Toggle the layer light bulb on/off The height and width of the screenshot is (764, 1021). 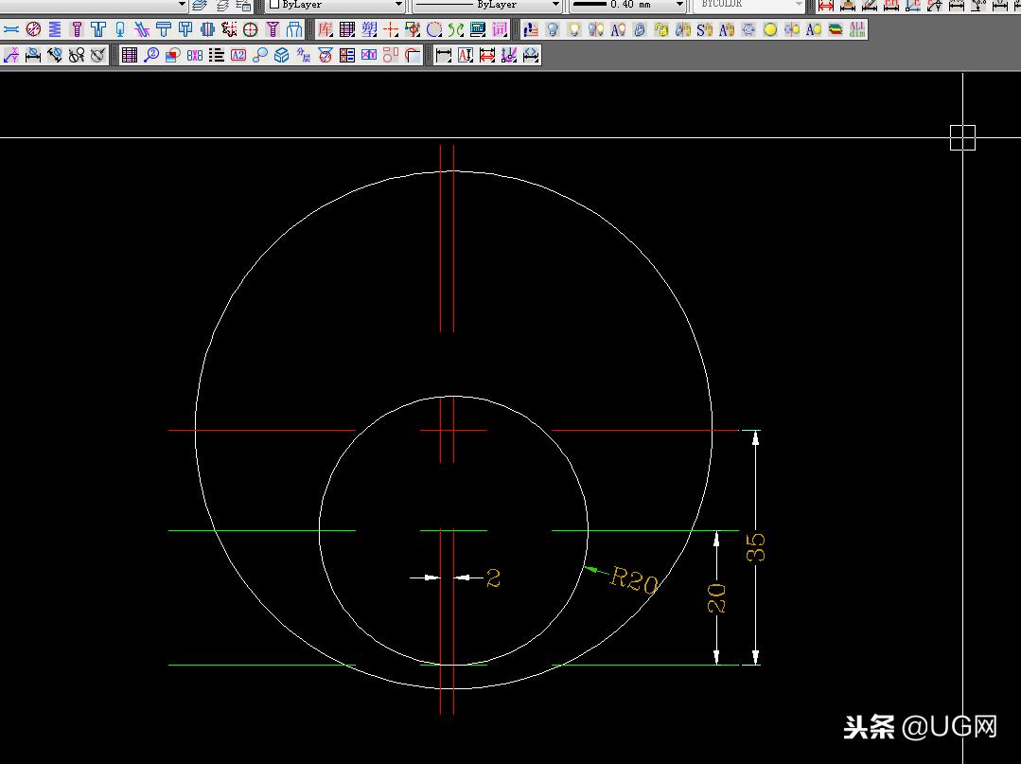coord(552,29)
